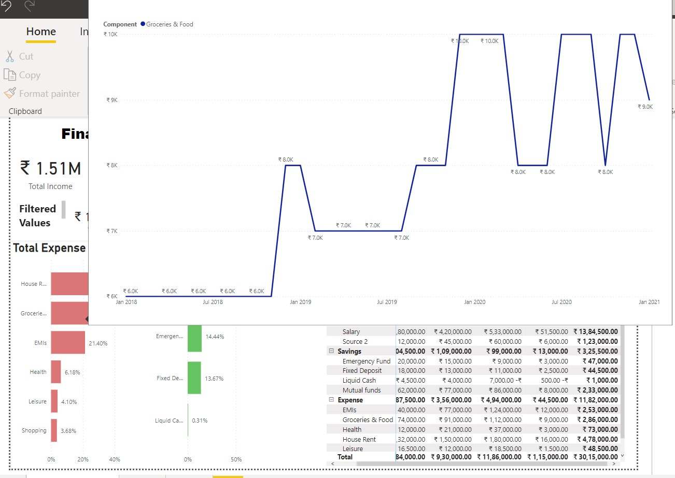675x478 pixels.
Task: Click the Copy text label in ribbon
Action: click(30, 75)
